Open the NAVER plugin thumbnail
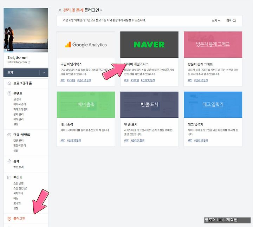 click(x=149, y=45)
